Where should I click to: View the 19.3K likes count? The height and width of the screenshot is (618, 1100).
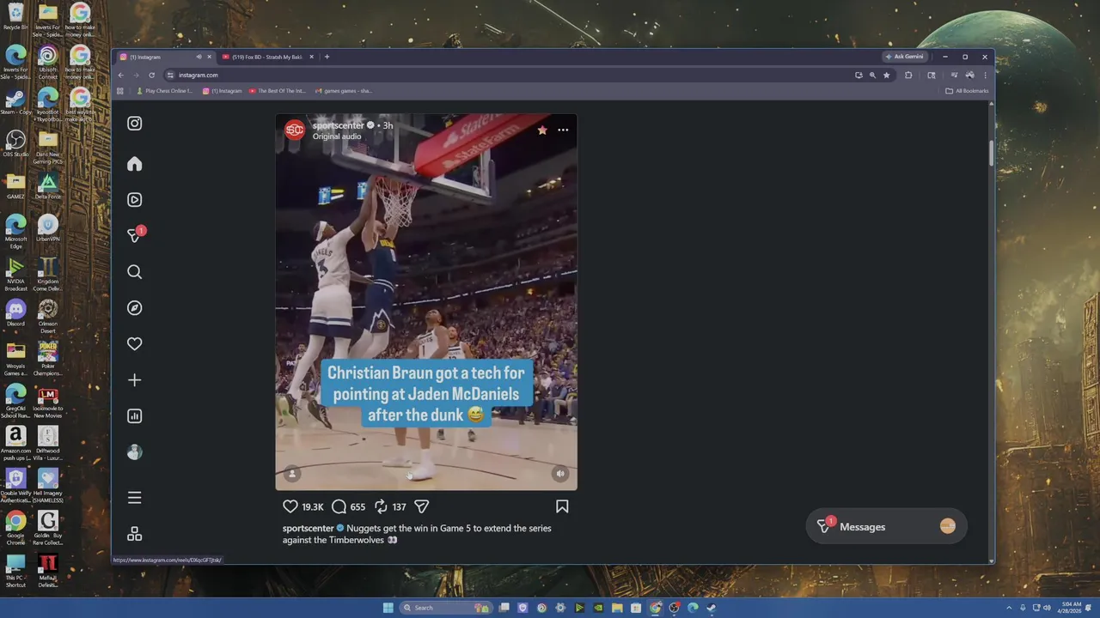[x=313, y=507]
